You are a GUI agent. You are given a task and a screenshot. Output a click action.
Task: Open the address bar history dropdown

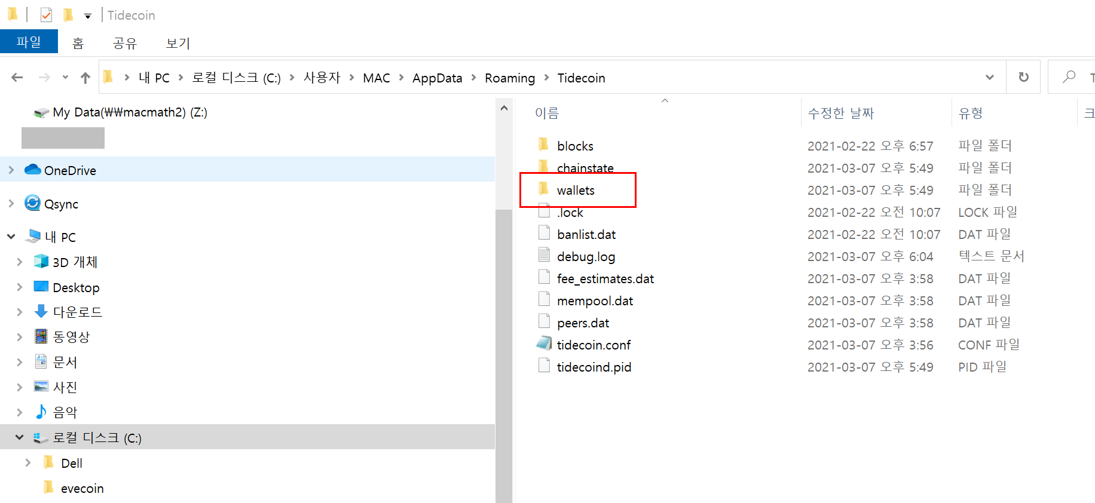pyautogui.click(x=989, y=78)
